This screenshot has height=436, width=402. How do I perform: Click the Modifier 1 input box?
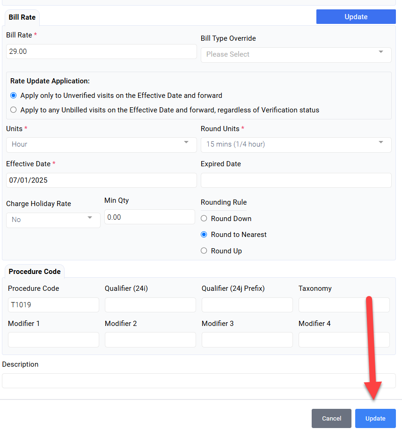click(x=53, y=340)
